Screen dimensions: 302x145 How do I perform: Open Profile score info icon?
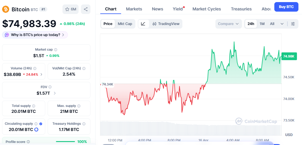pyautogui.click(x=28, y=142)
